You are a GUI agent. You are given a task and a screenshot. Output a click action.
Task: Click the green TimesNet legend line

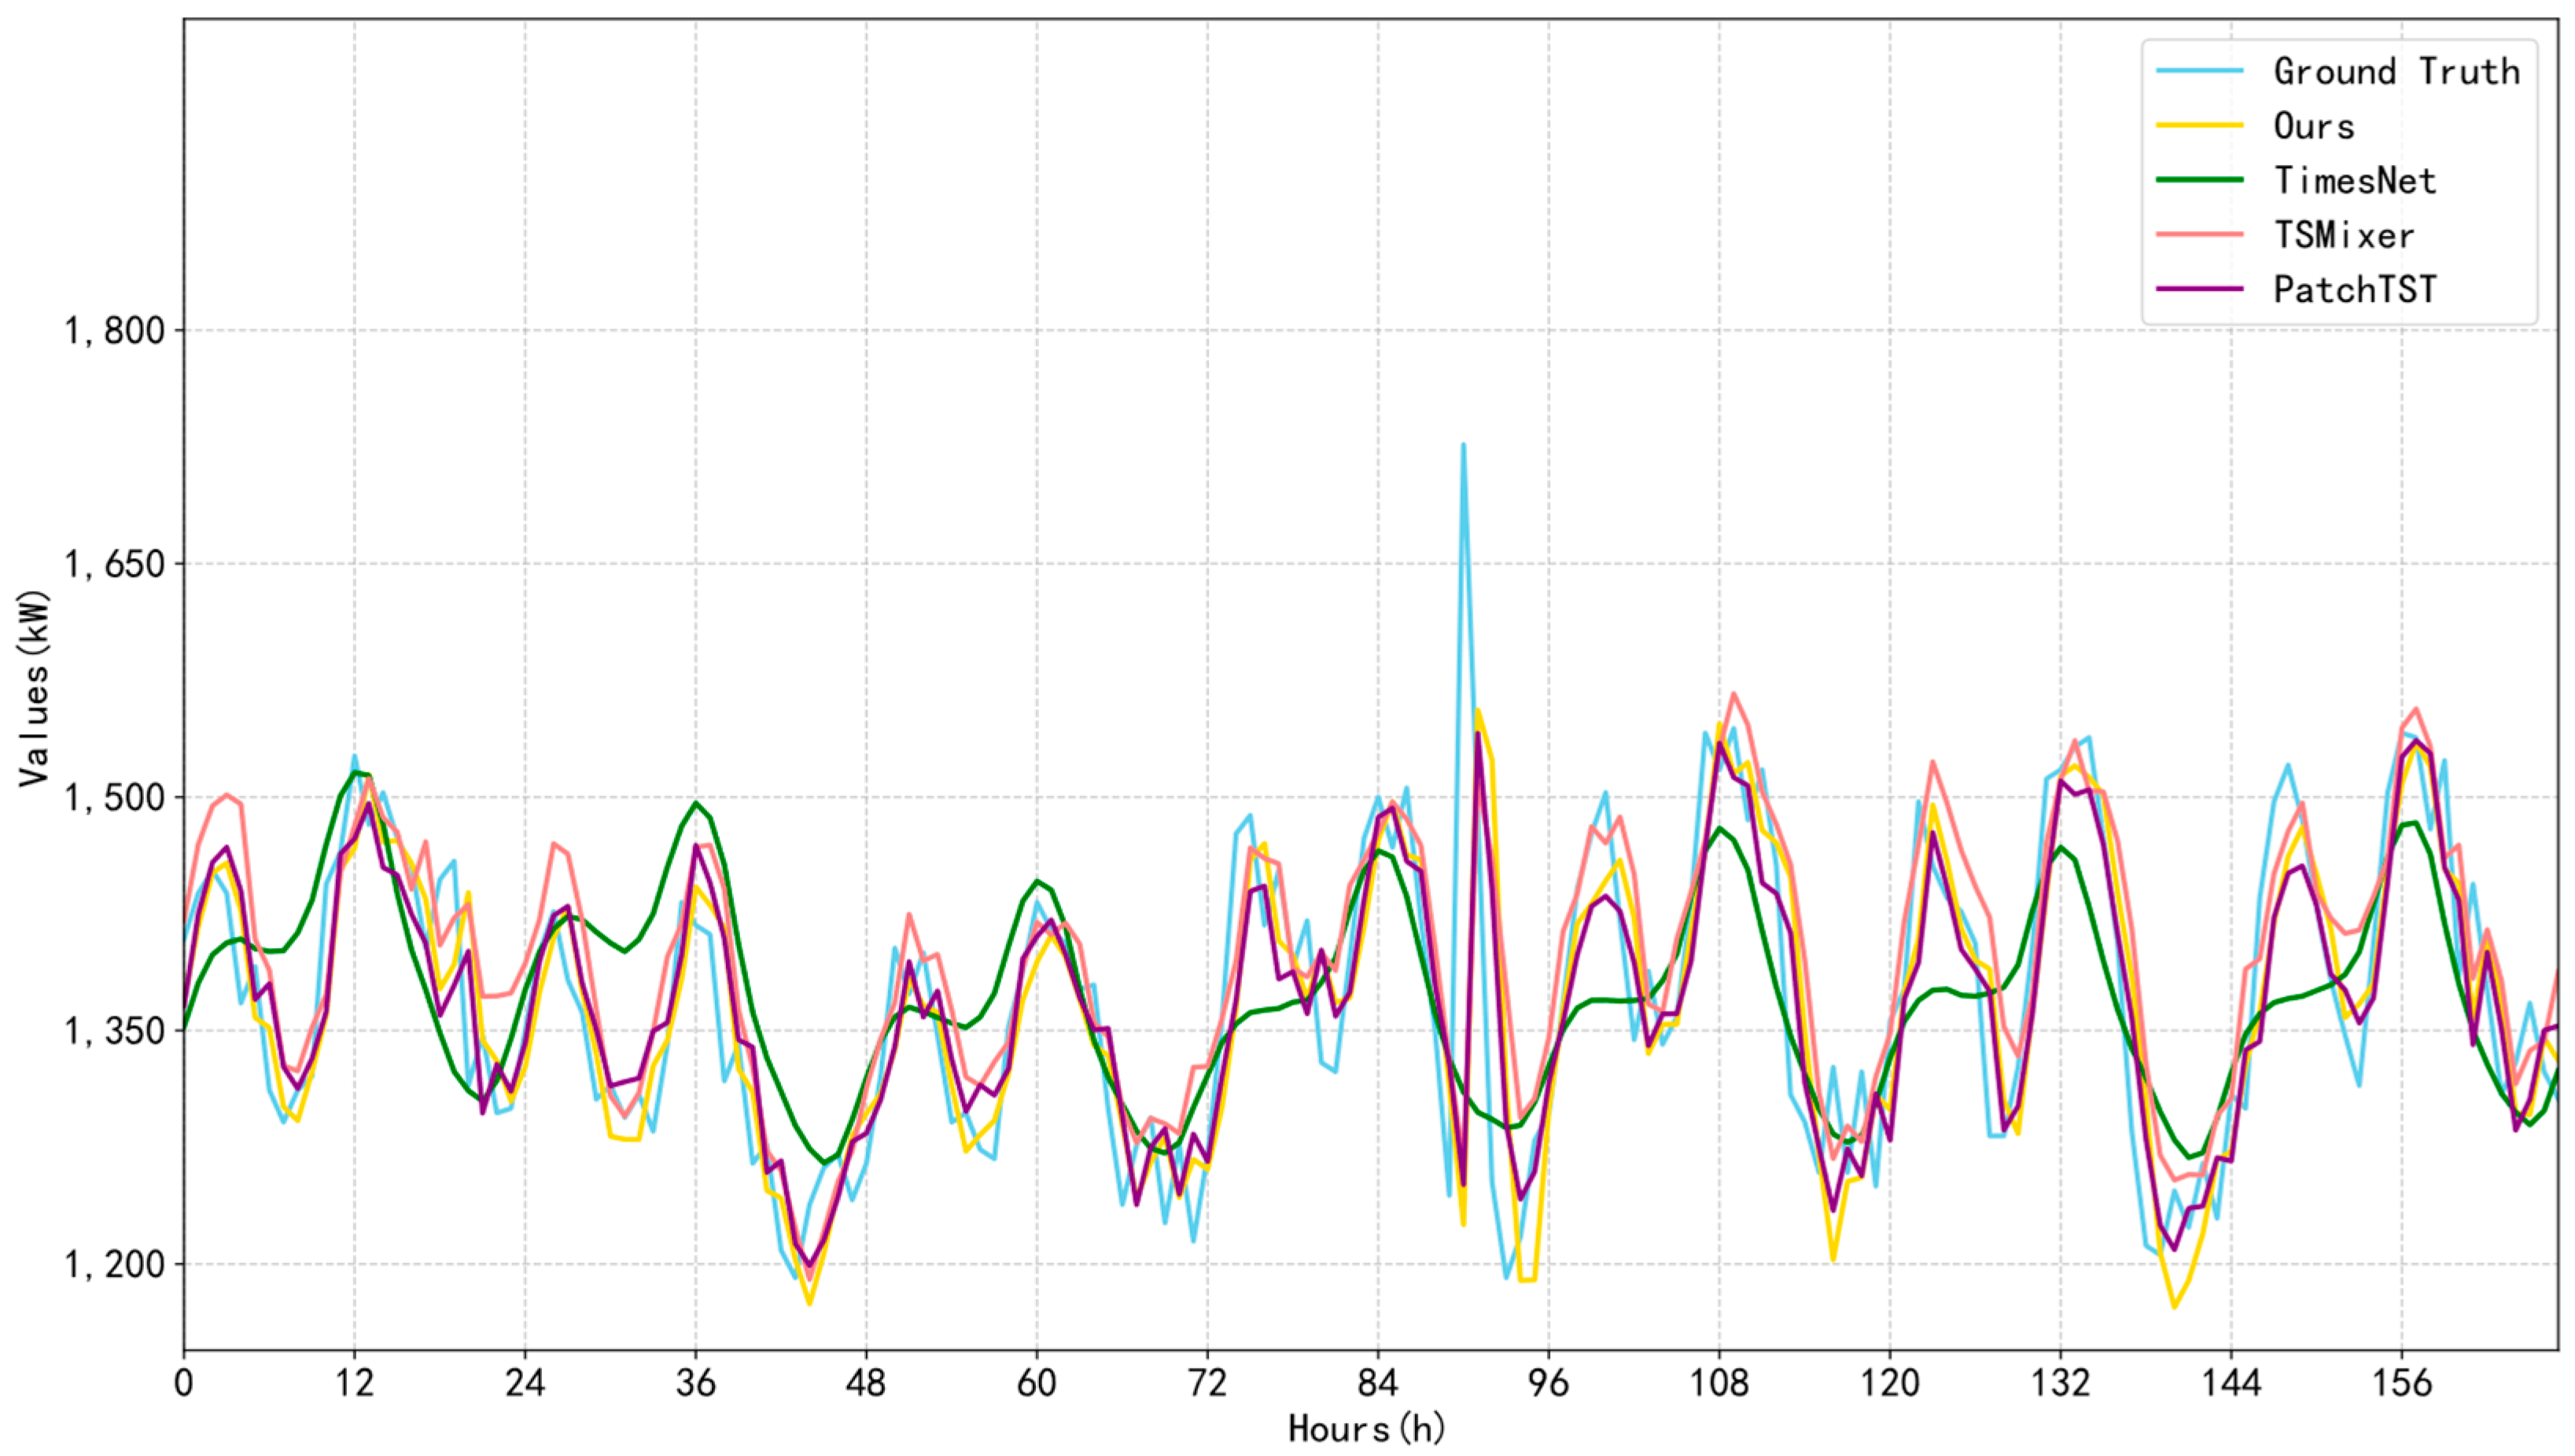click(x=2200, y=180)
